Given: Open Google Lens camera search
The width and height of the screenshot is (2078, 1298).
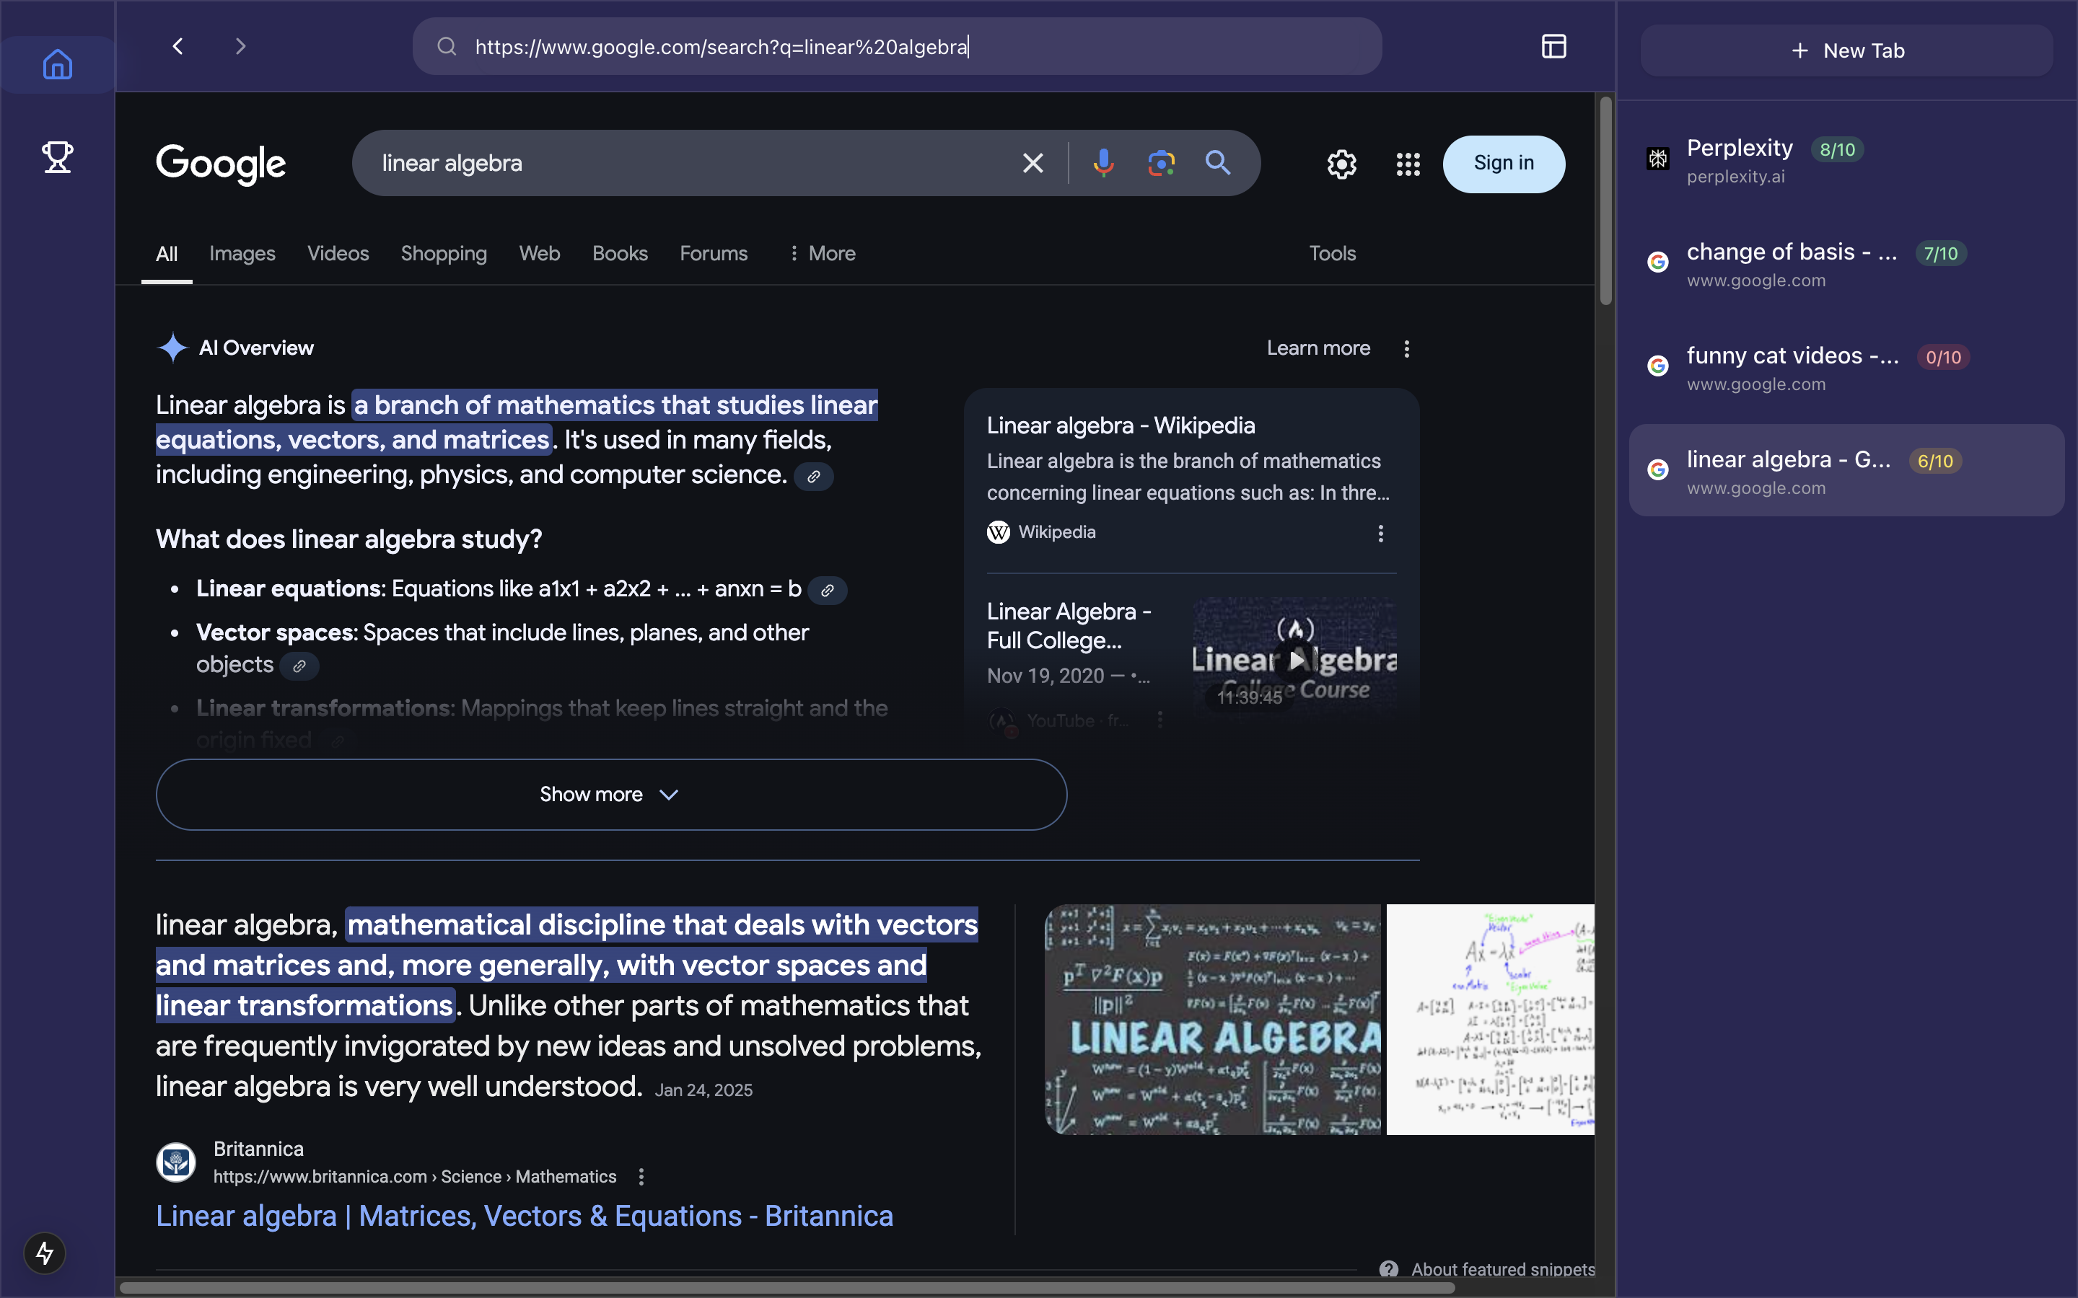Looking at the screenshot, I should click(x=1161, y=163).
